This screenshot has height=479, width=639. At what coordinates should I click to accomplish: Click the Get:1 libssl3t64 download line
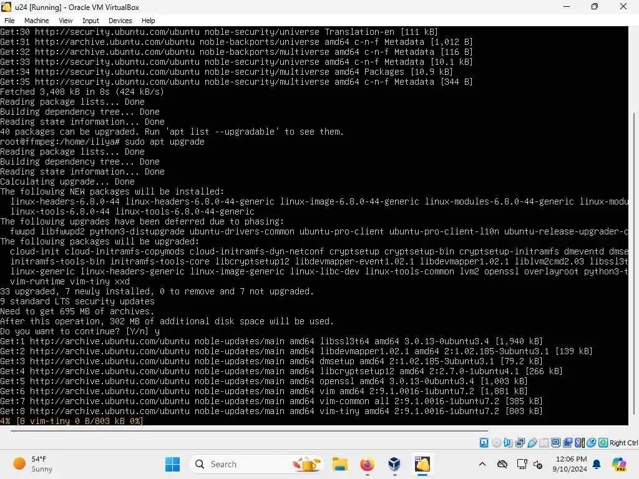click(x=271, y=341)
